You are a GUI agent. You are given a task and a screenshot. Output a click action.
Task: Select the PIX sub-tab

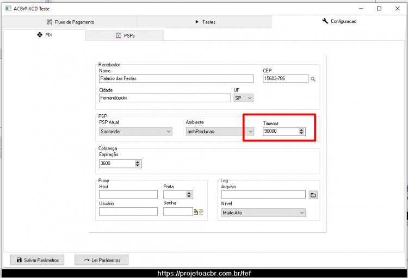pyautogui.click(x=45, y=35)
